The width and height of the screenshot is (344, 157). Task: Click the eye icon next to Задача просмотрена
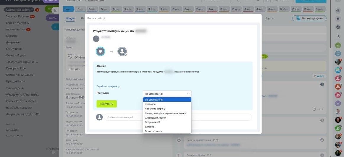[x=179, y=140]
